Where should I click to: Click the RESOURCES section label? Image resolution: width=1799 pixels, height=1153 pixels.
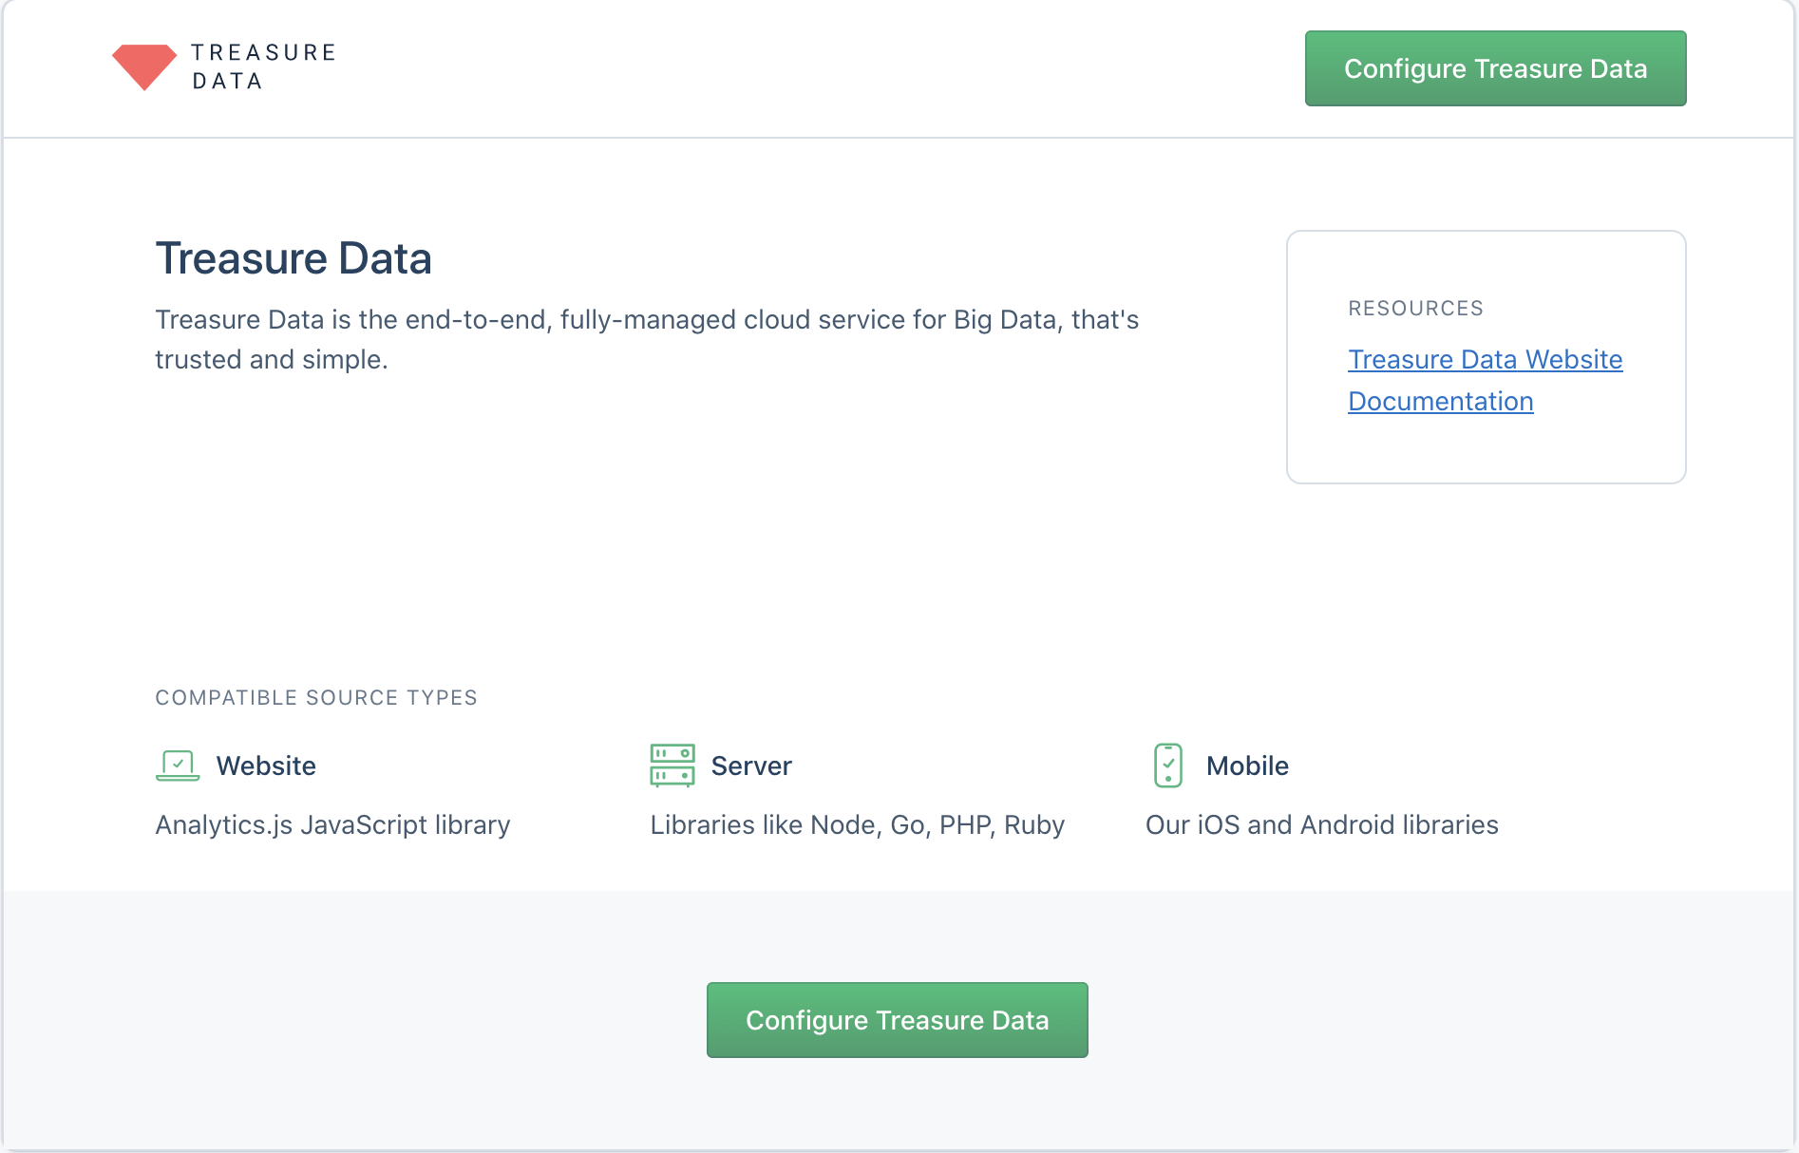tap(1415, 309)
